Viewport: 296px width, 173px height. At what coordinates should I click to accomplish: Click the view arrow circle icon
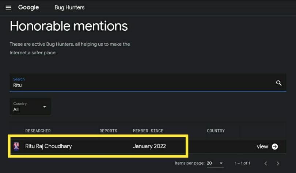coord(275,146)
